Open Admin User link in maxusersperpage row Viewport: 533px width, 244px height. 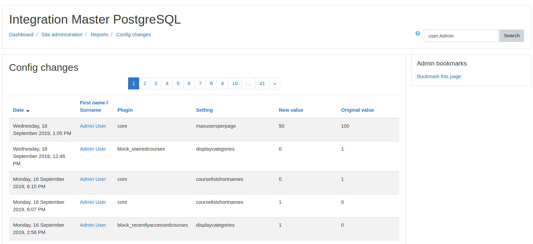(93, 126)
